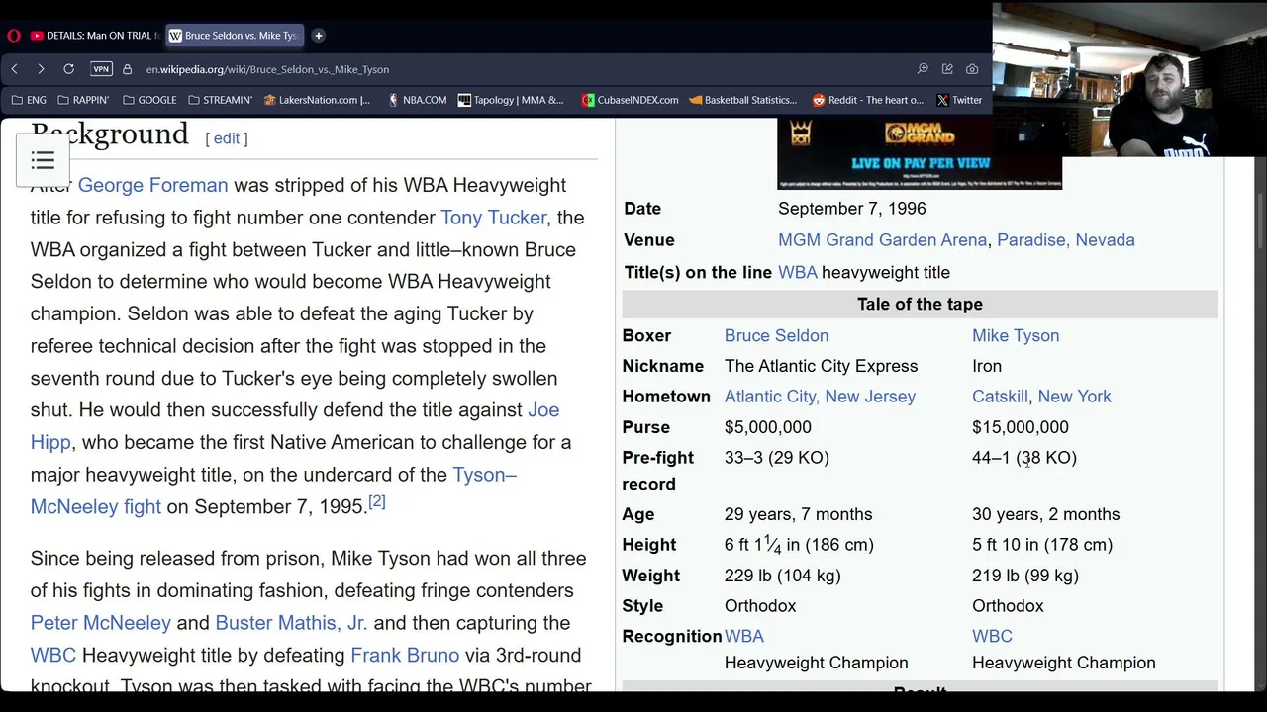Open the STREAMIN' bookmarks folder

[220, 100]
